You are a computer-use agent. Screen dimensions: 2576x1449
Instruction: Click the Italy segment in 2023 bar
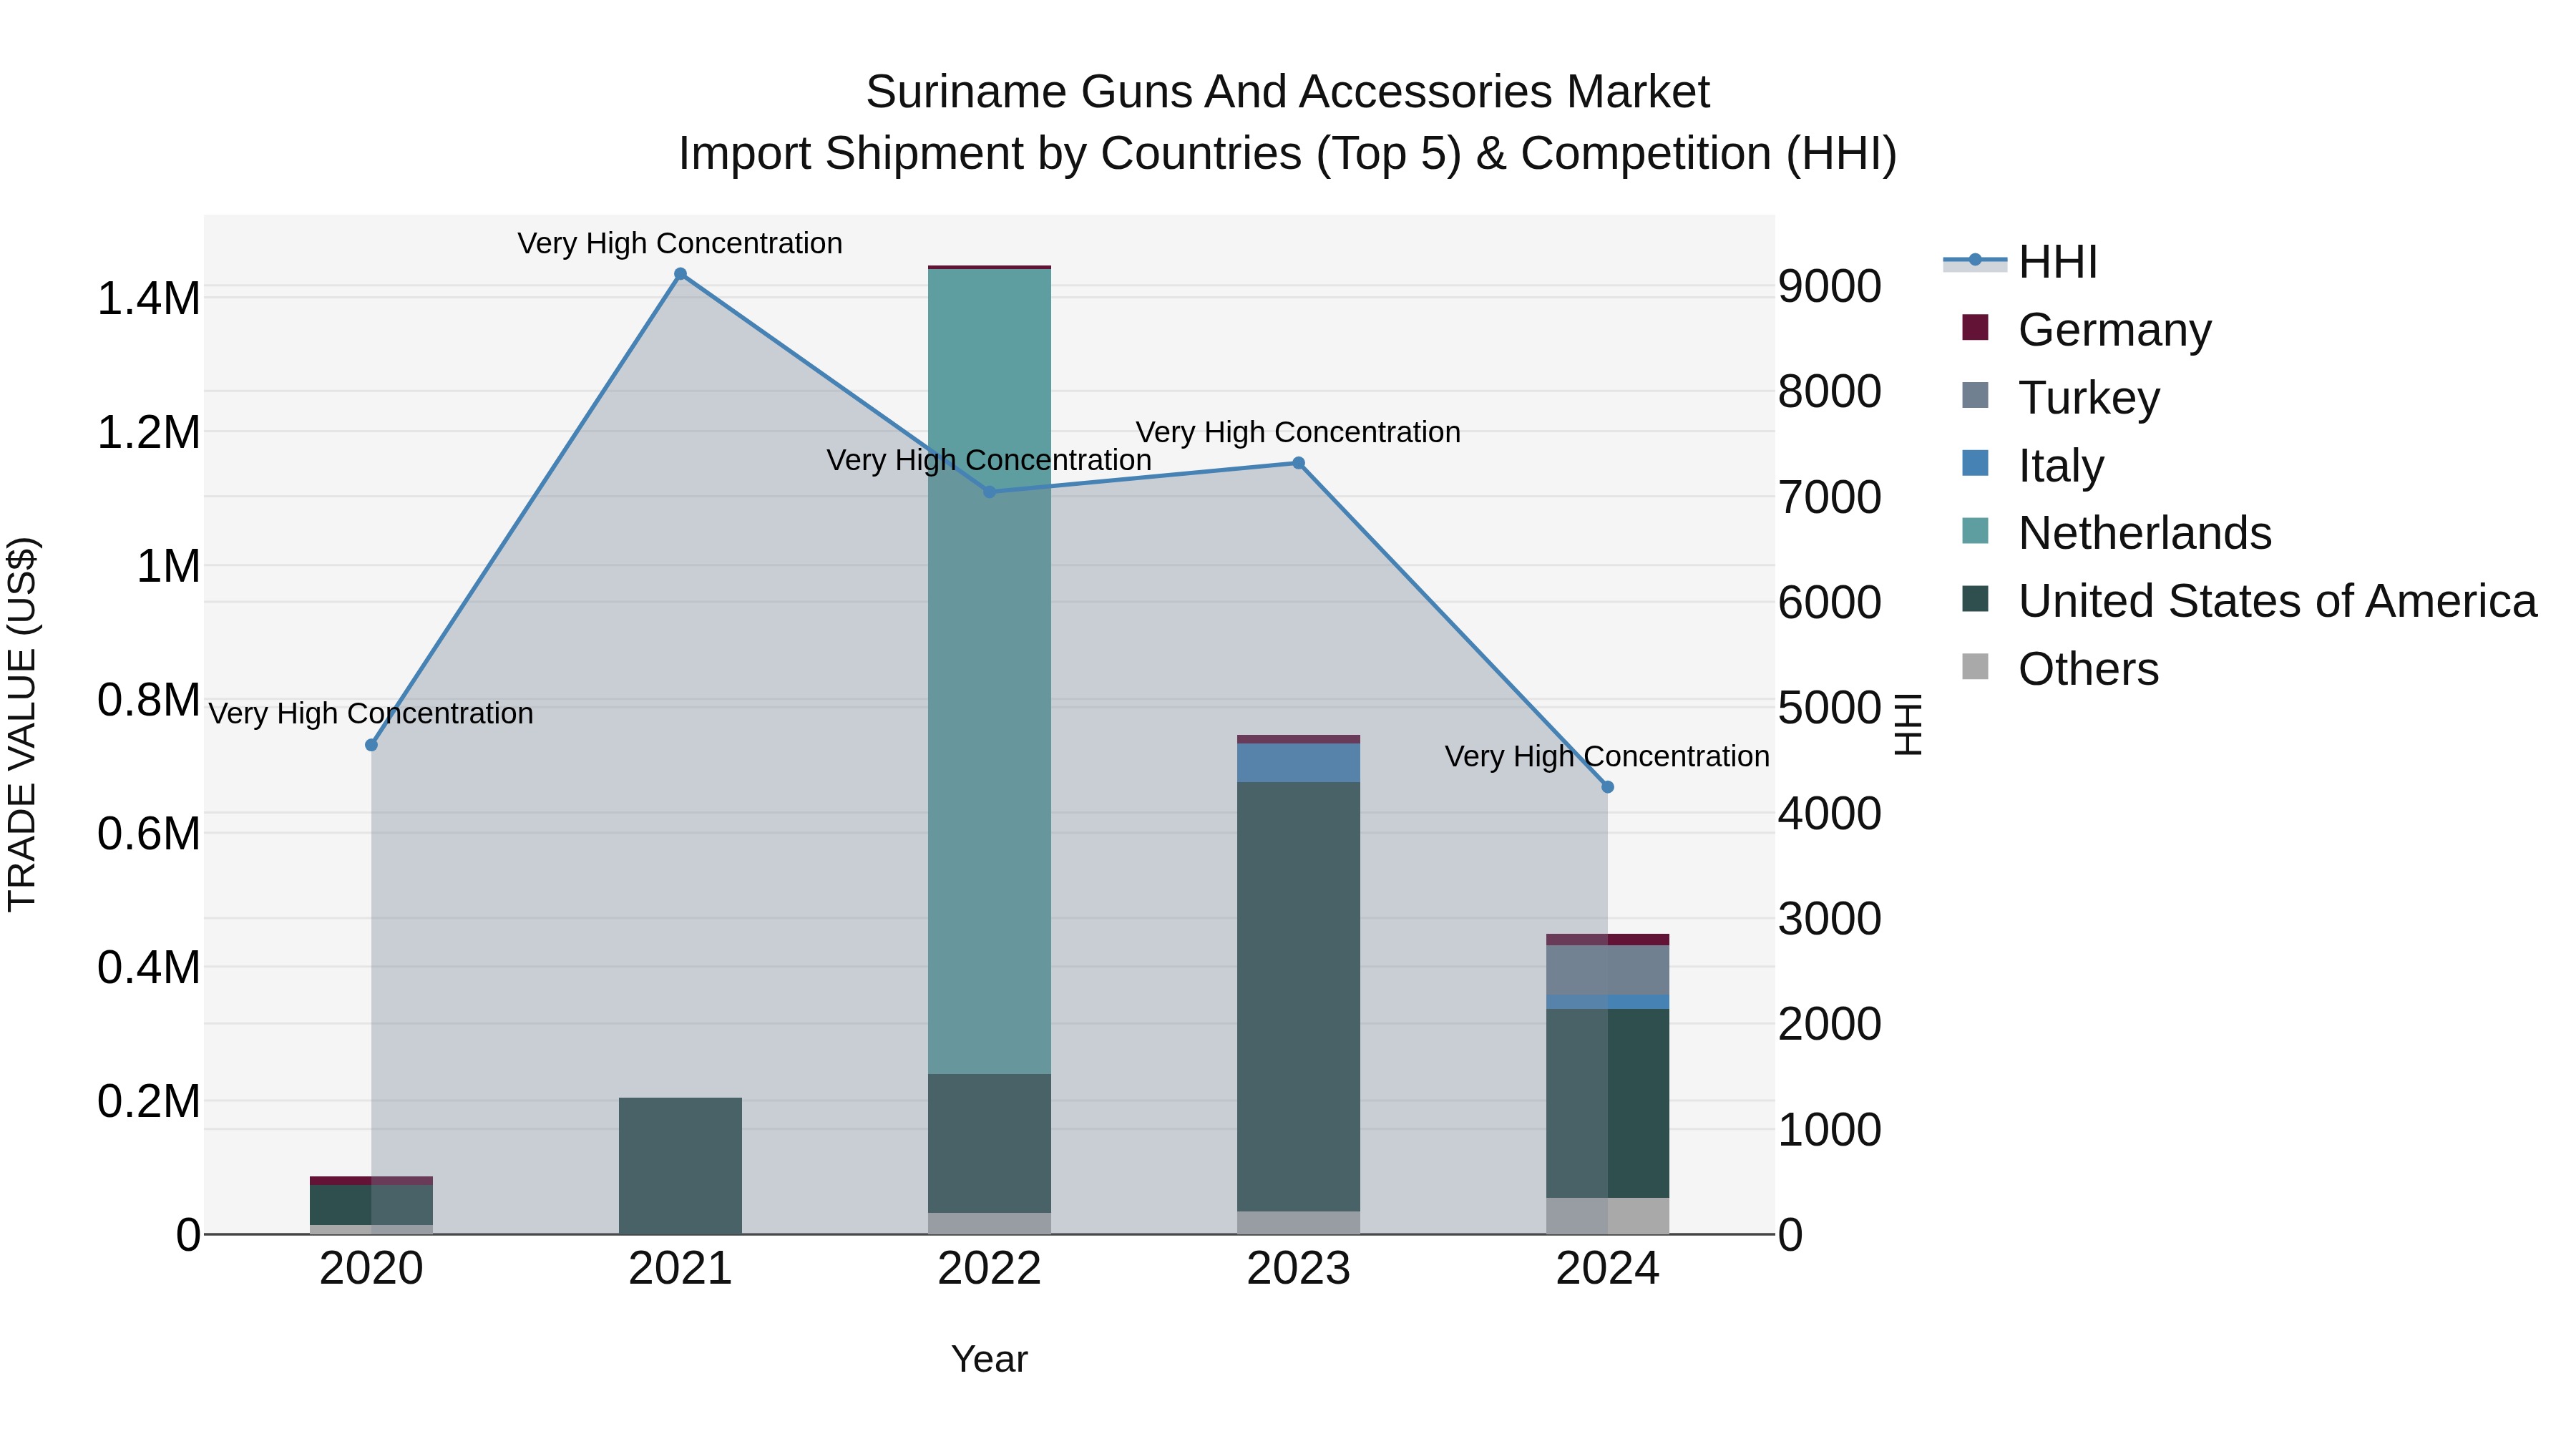coord(1298,763)
